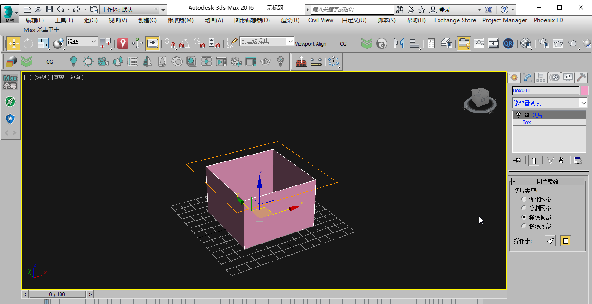Click the pink object color swatch

point(585,90)
